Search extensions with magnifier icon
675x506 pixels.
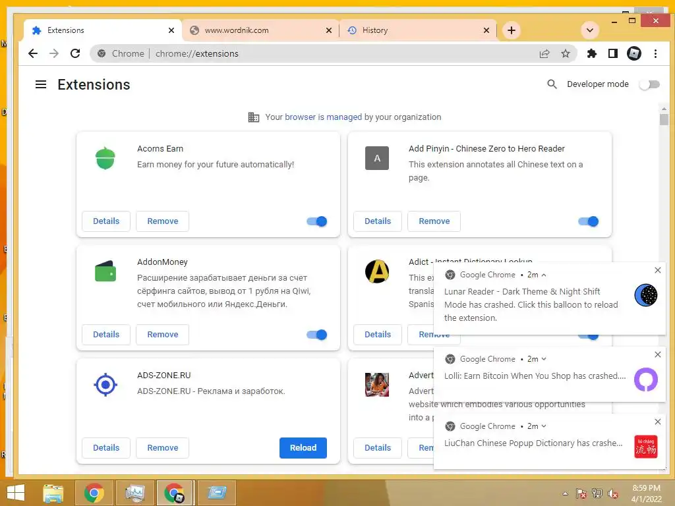(x=552, y=84)
